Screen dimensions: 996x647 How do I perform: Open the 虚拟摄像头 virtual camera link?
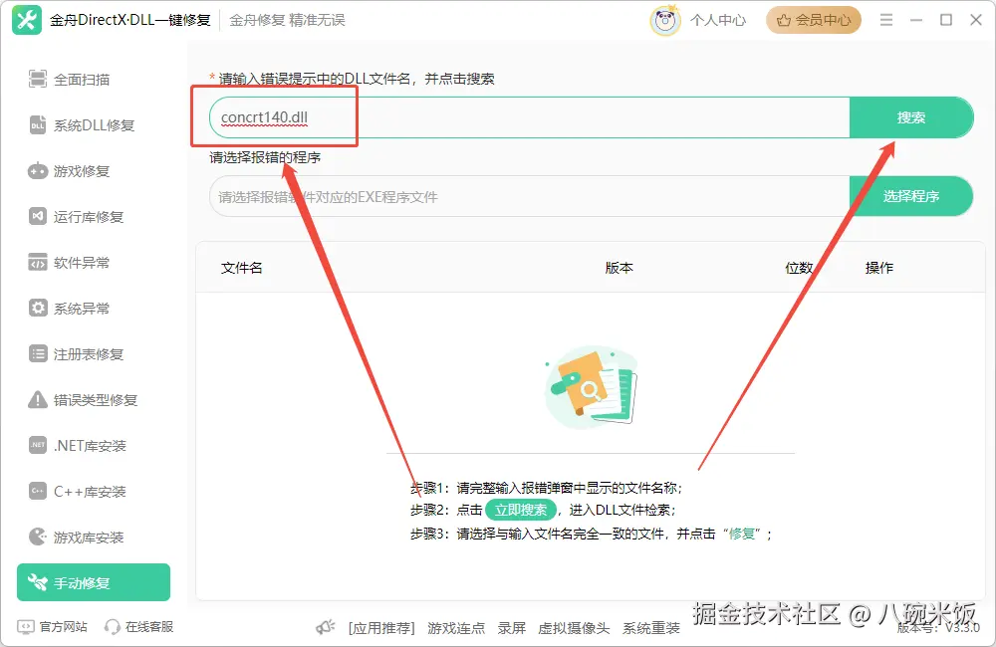(x=574, y=628)
